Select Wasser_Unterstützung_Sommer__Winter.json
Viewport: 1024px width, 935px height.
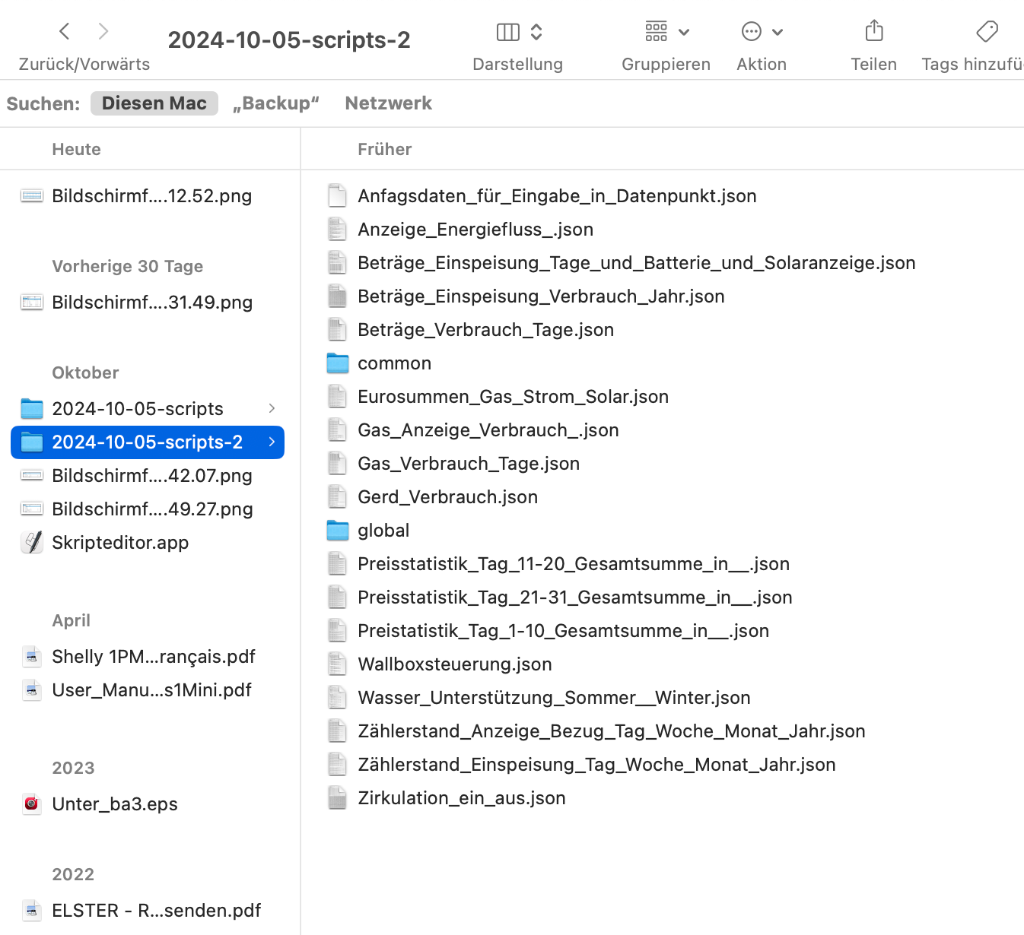click(x=554, y=698)
